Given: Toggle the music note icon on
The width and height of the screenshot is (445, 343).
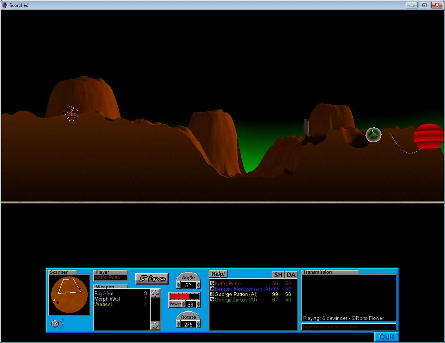Looking at the screenshot, I should tap(62, 321).
